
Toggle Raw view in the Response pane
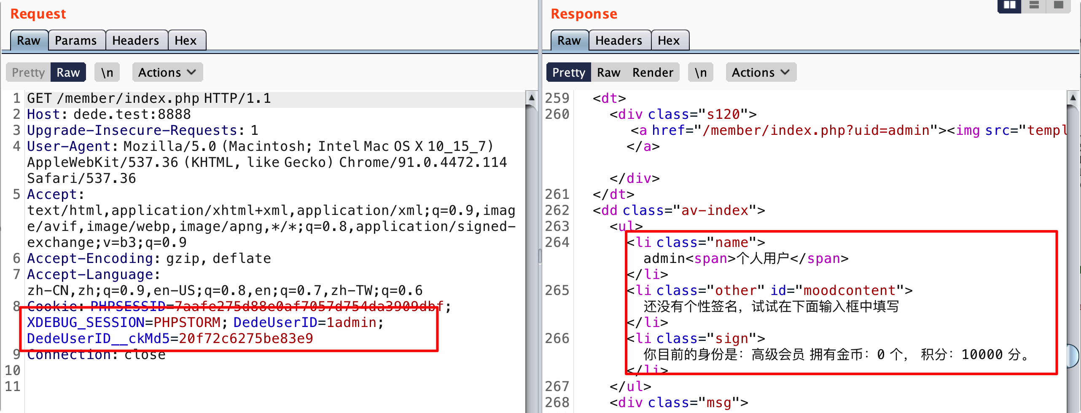pyautogui.click(x=609, y=72)
